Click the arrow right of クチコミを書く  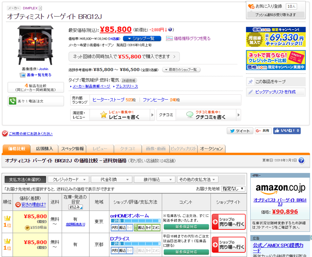pos(239,115)
